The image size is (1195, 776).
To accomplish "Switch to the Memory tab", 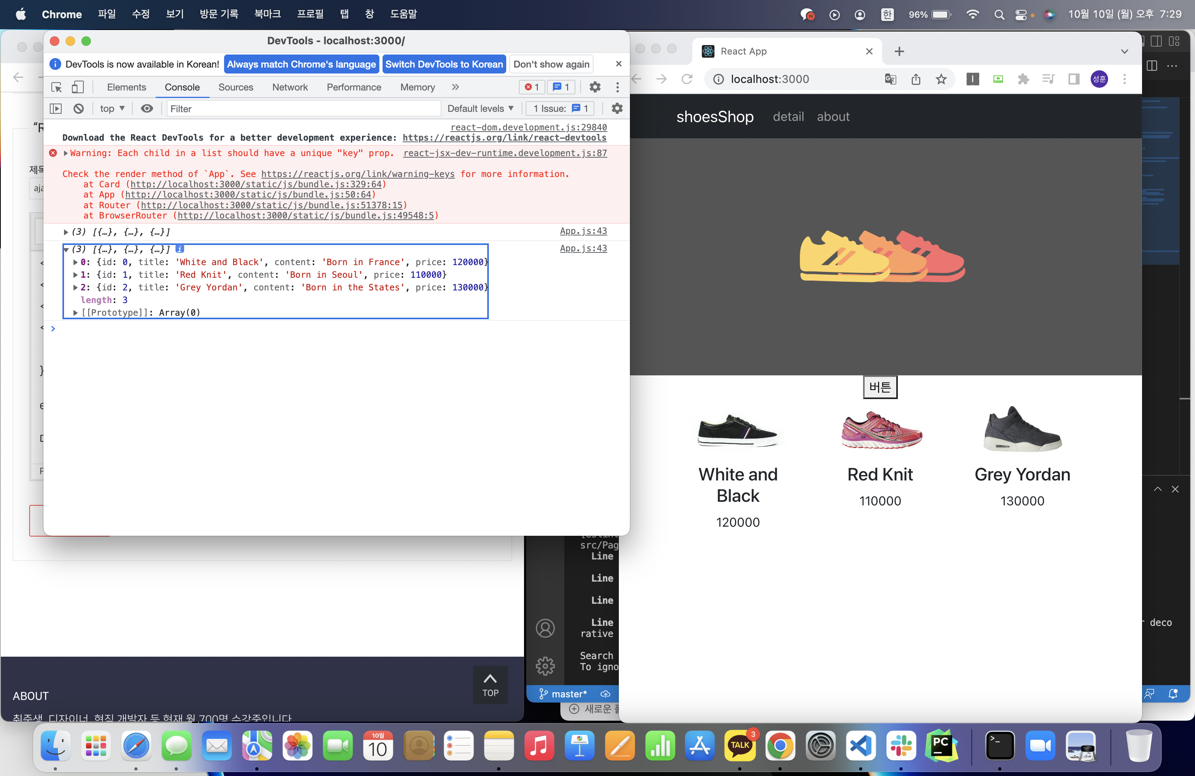I will pyautogui.click(x=417, y=87).
